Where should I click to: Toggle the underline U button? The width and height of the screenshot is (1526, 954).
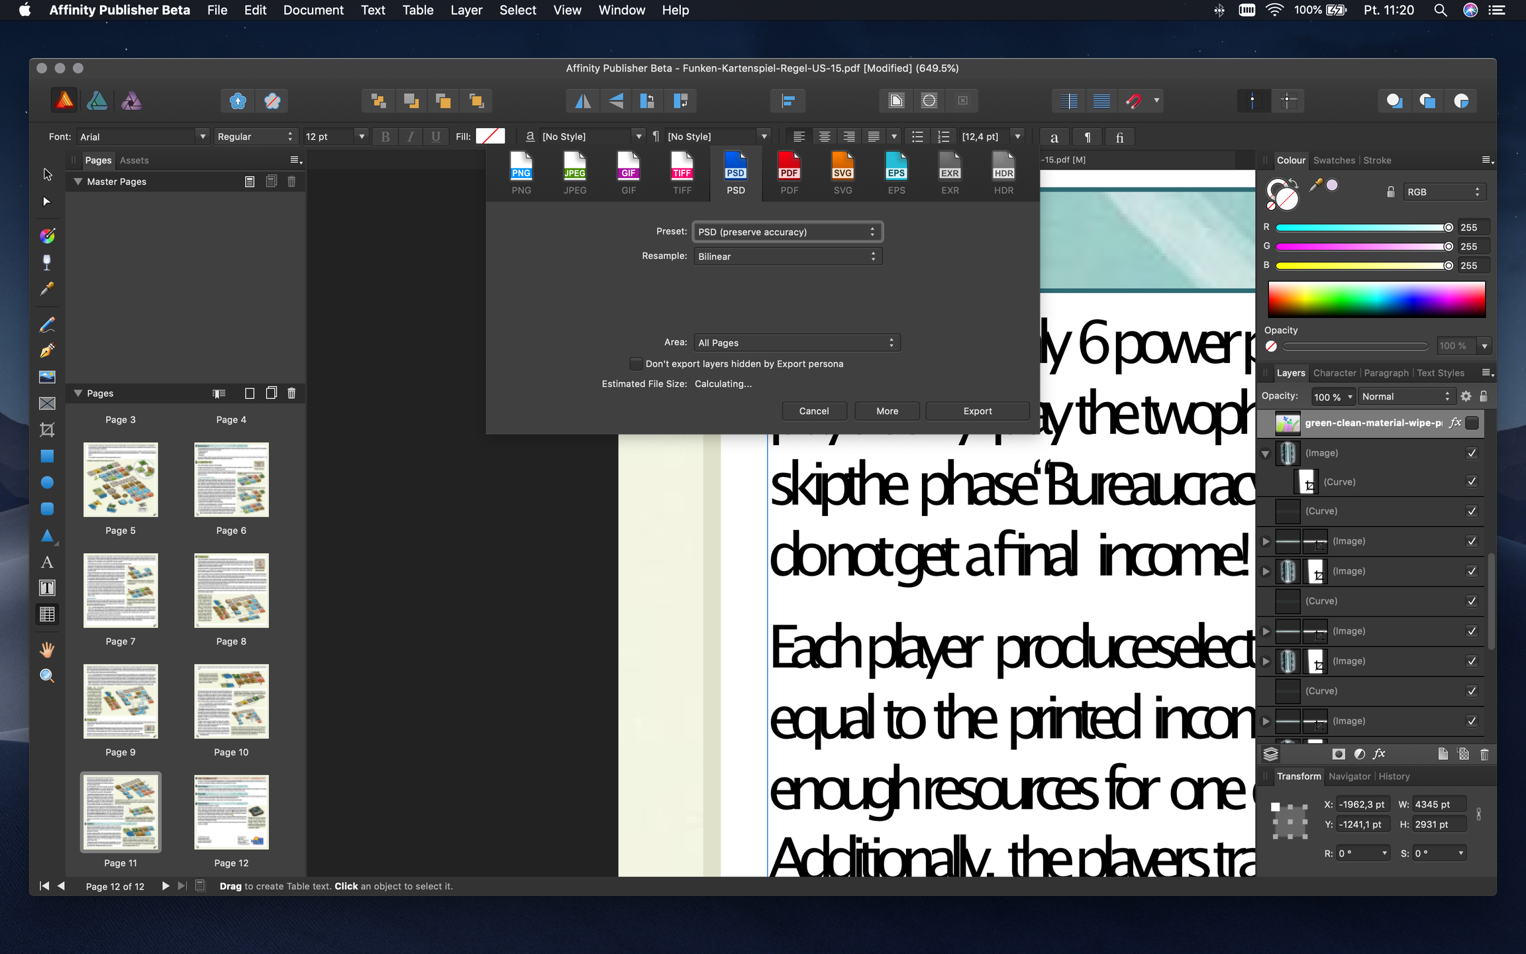click(436, 136)
